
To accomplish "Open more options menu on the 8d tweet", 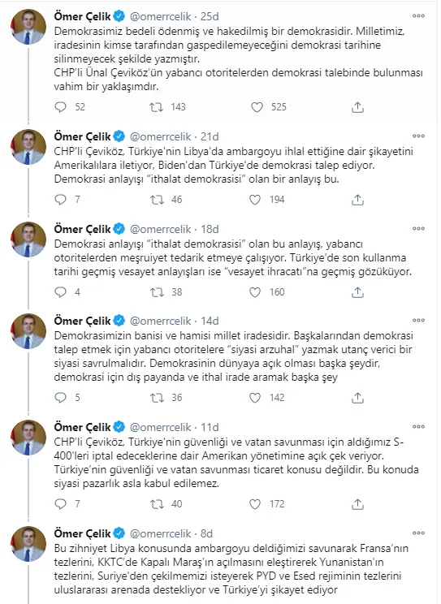I will (418, 533).
